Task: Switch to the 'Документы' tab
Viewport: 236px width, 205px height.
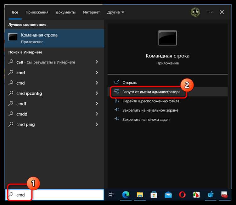Action: (65, 12)
